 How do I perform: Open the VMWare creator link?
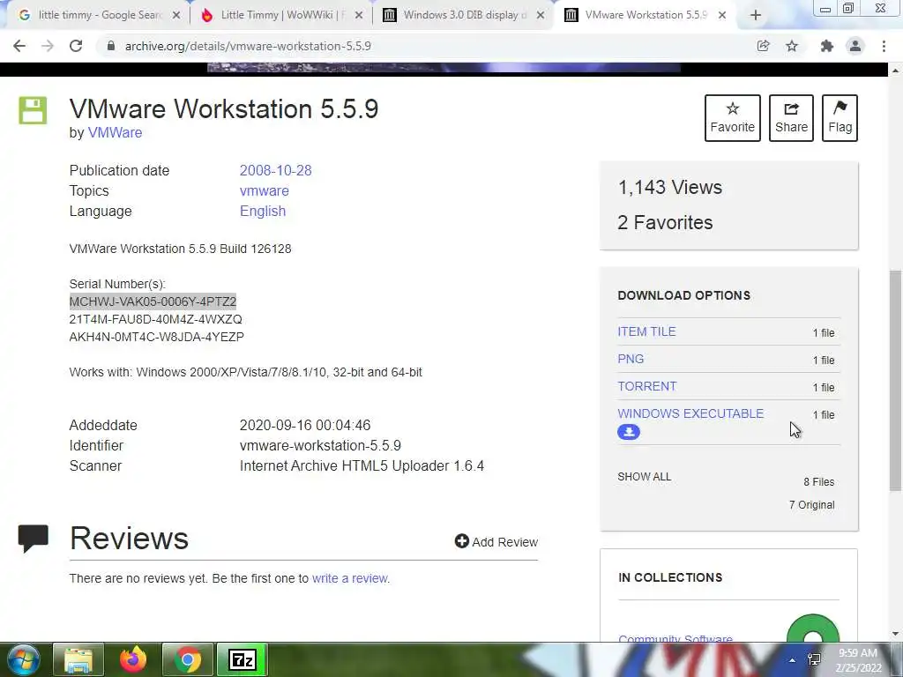point(115,132)
